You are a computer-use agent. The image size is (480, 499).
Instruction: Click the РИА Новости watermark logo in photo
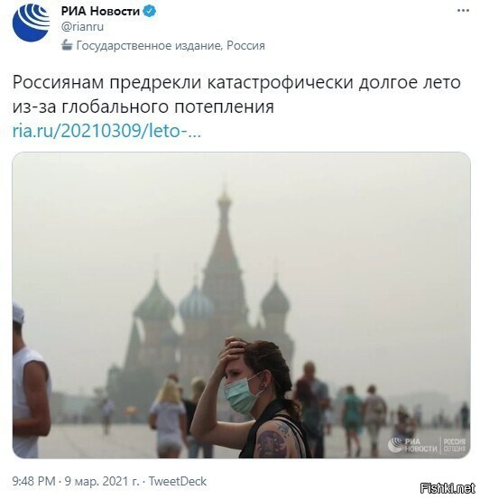pos(412,445)
